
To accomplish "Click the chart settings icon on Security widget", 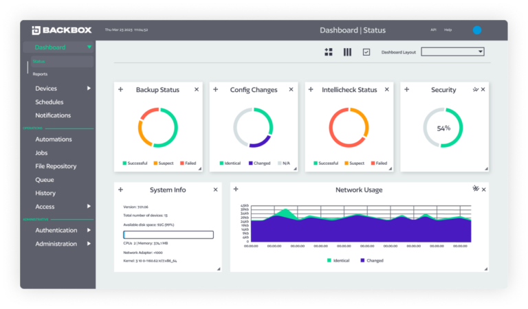I will tap(475, 89).
